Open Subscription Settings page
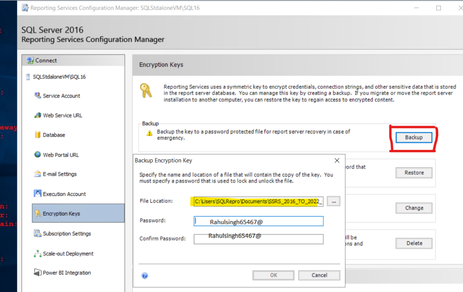 point(67,234)
